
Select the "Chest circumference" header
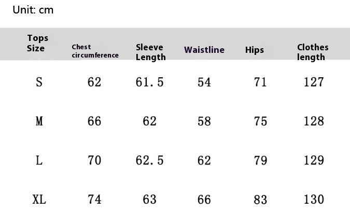(95, 51)
